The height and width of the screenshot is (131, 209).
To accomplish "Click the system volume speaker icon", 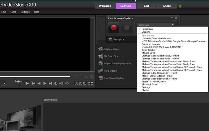I will 61,84.
